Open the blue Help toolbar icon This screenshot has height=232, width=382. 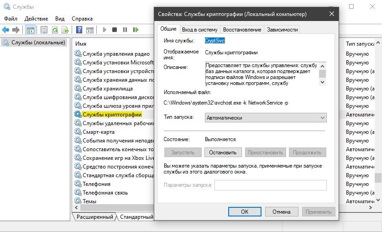pos(79,30)
